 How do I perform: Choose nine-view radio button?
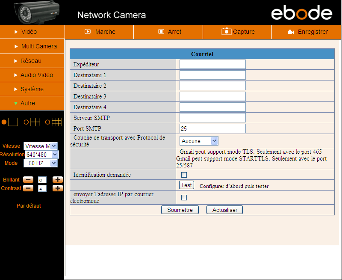[47, 122]
